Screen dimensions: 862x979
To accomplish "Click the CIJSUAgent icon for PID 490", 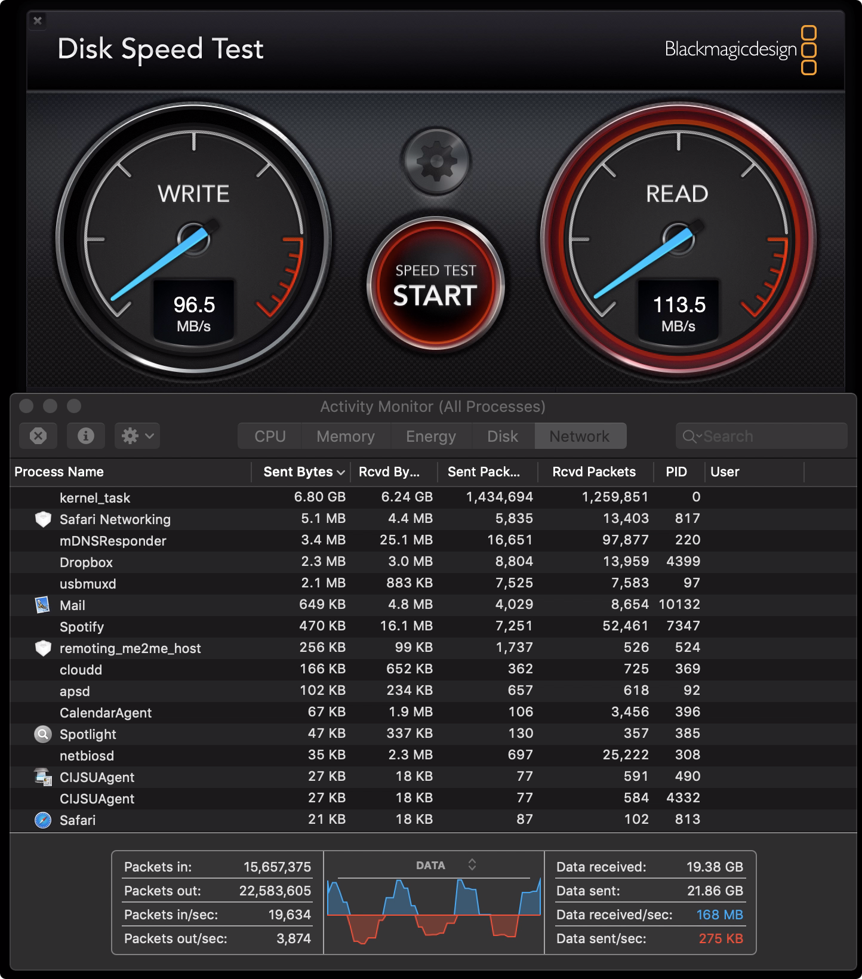I will click(43, 777).
